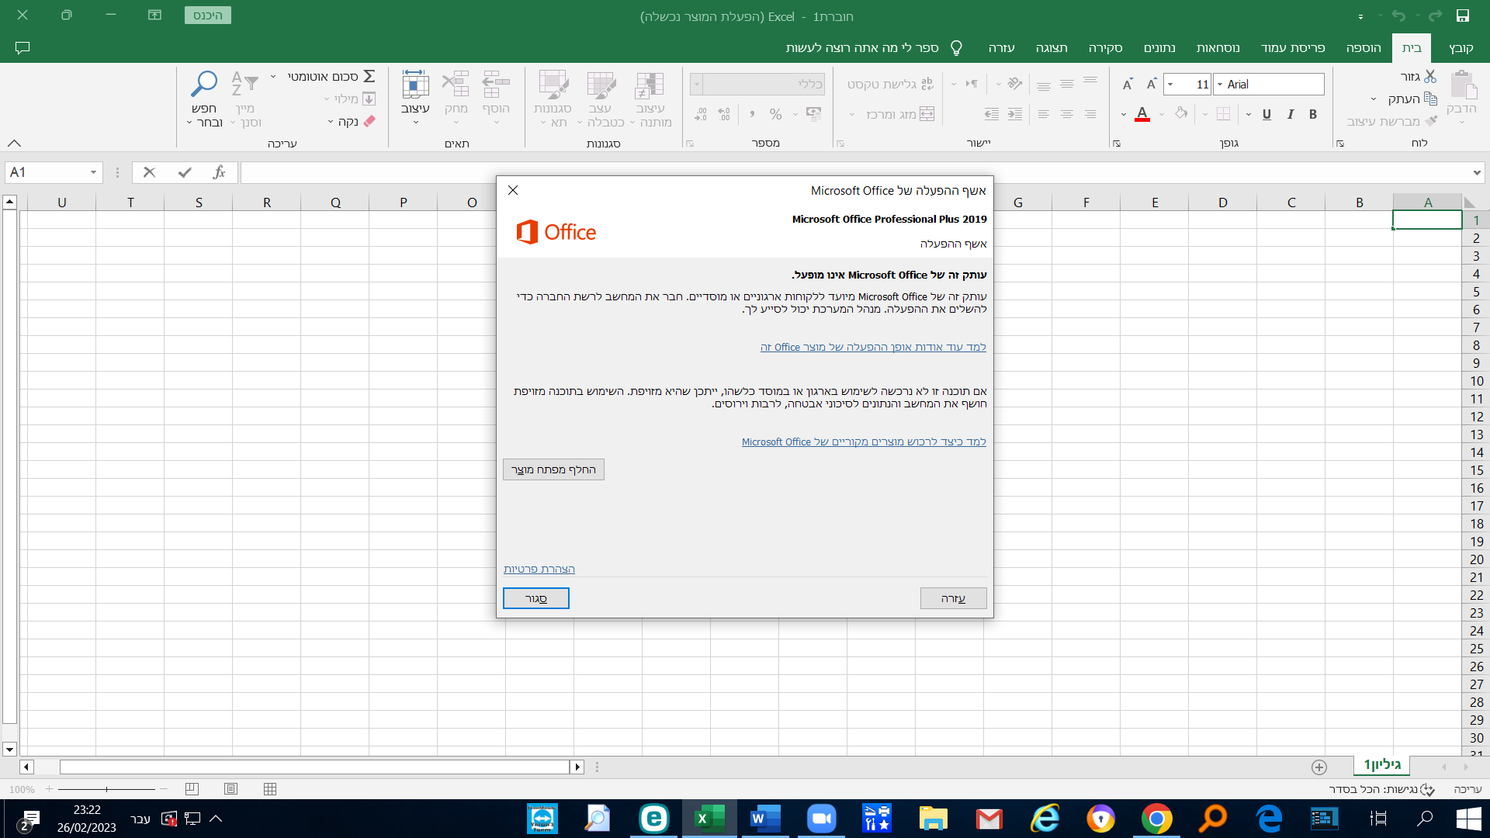Expand the formula bar with the arrow
Image resolution: width=1490 pixels, height=838 pixels.
[x=1476, y=172]
